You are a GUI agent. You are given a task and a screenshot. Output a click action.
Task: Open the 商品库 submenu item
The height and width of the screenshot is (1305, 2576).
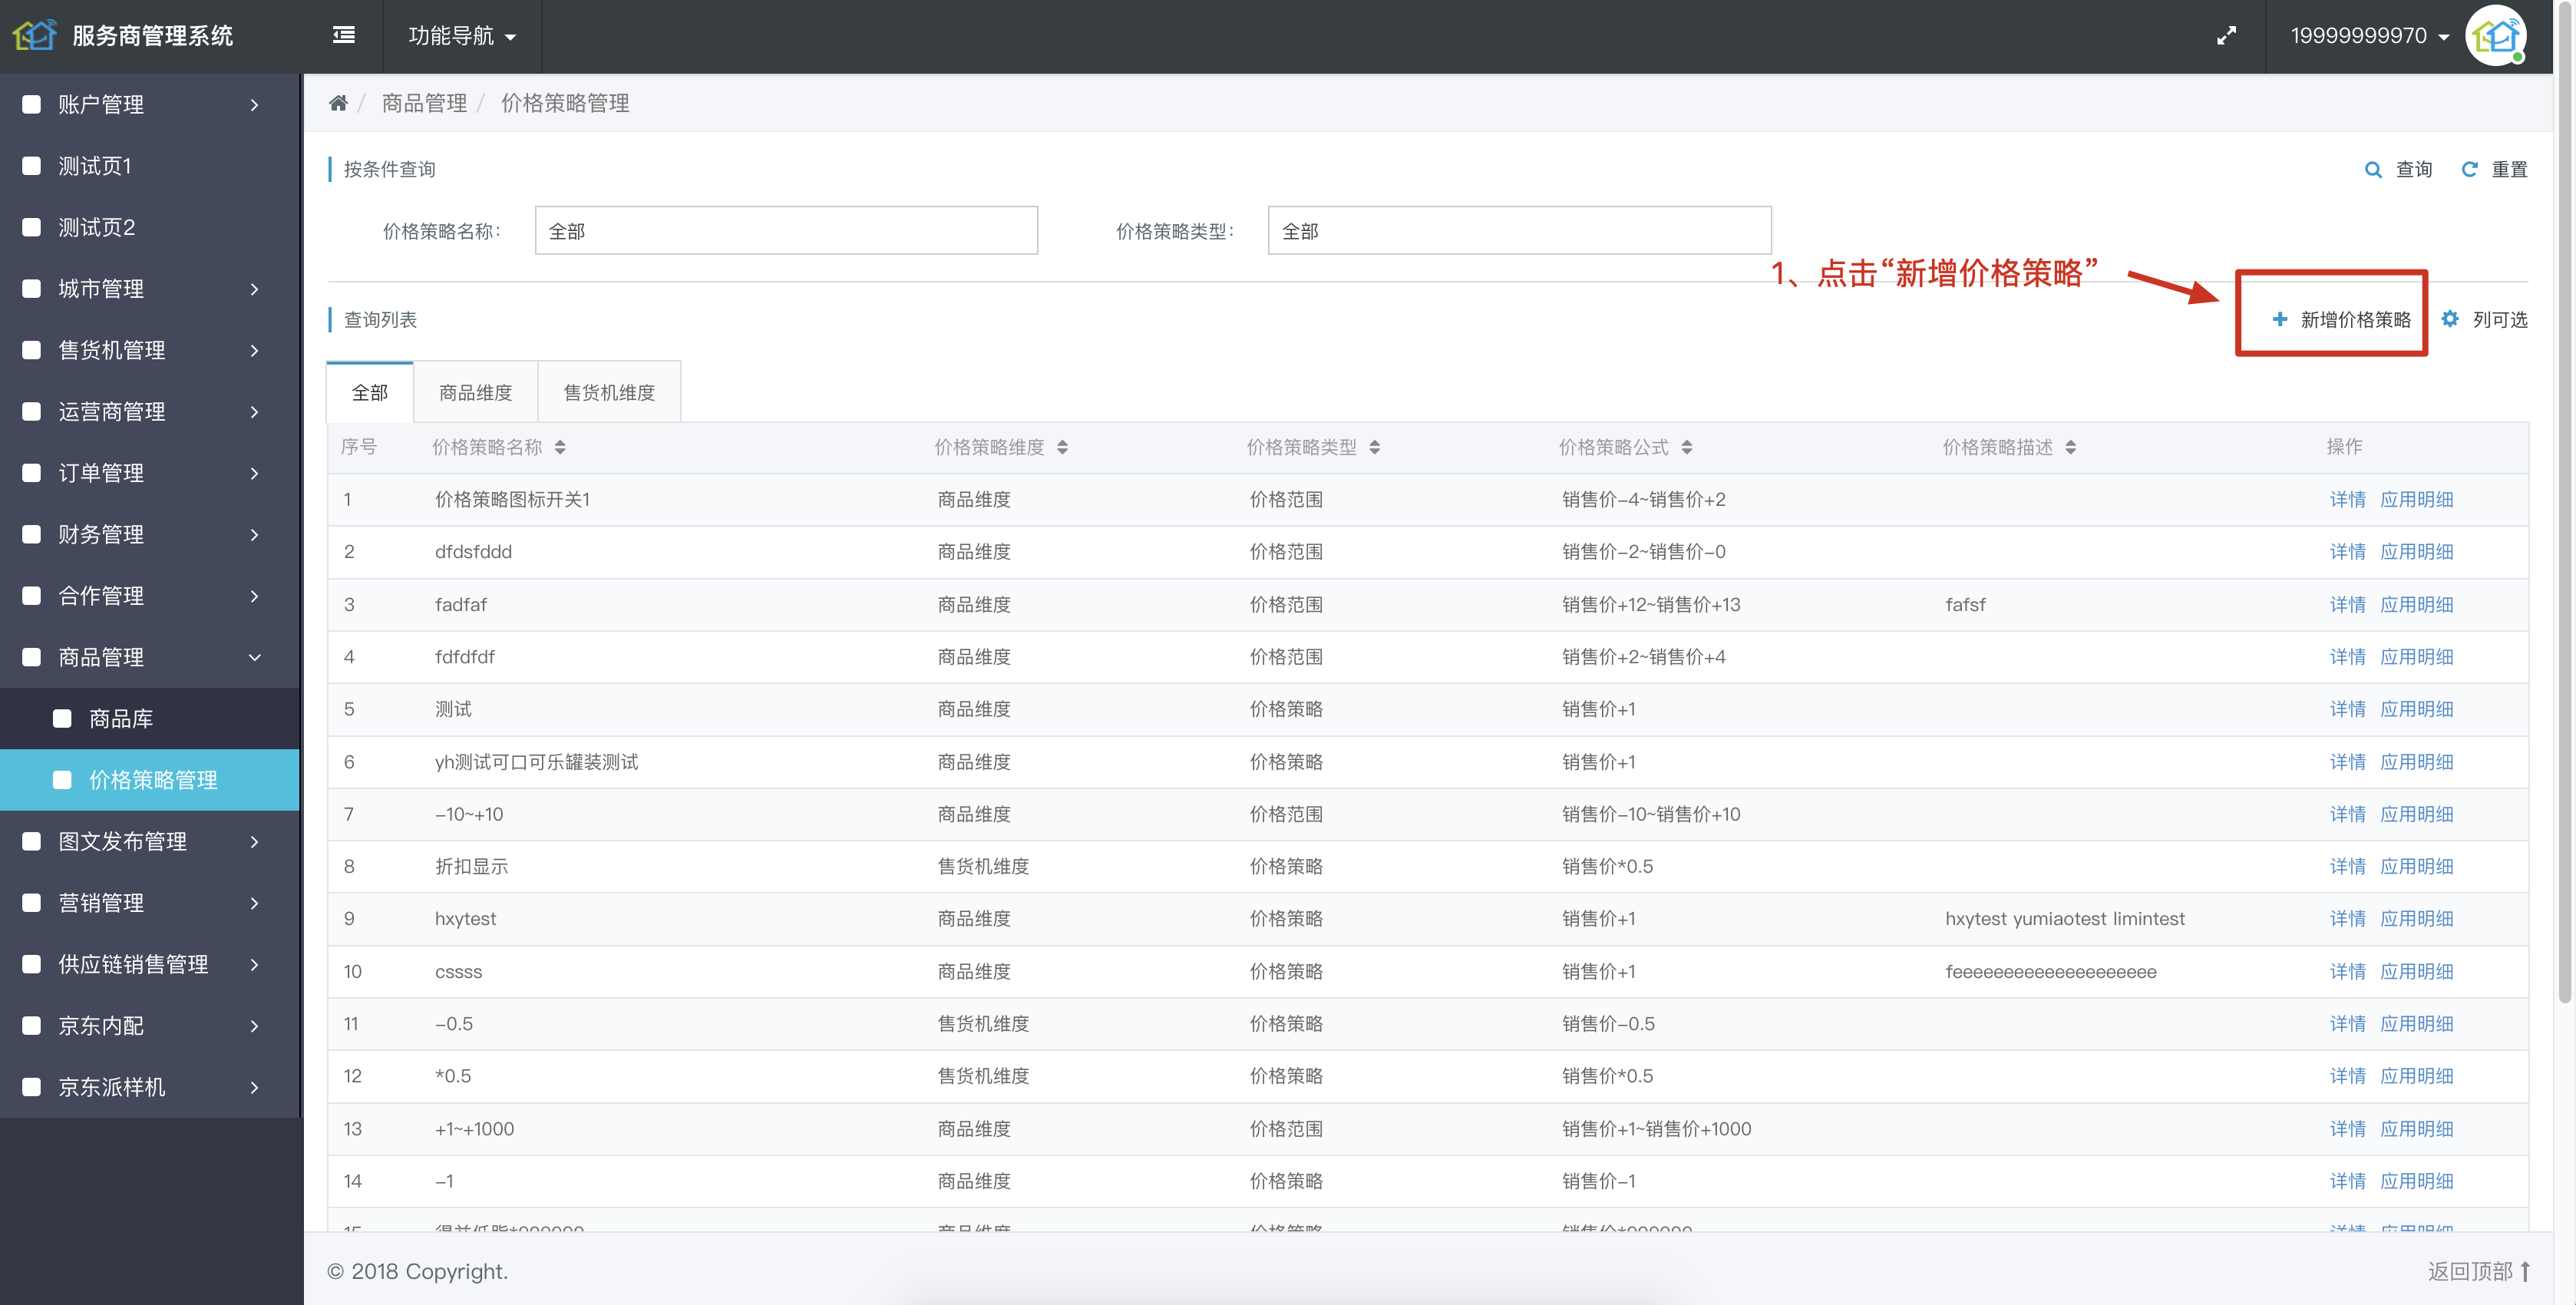(x=150, y=718)
